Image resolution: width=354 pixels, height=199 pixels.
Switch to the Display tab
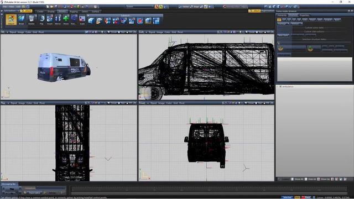[x=51, y=11]
